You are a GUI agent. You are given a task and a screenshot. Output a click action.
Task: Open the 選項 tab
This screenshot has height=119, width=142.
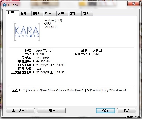(x=63, y=13)
